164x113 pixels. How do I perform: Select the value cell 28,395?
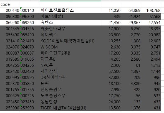tap(151, 29)
